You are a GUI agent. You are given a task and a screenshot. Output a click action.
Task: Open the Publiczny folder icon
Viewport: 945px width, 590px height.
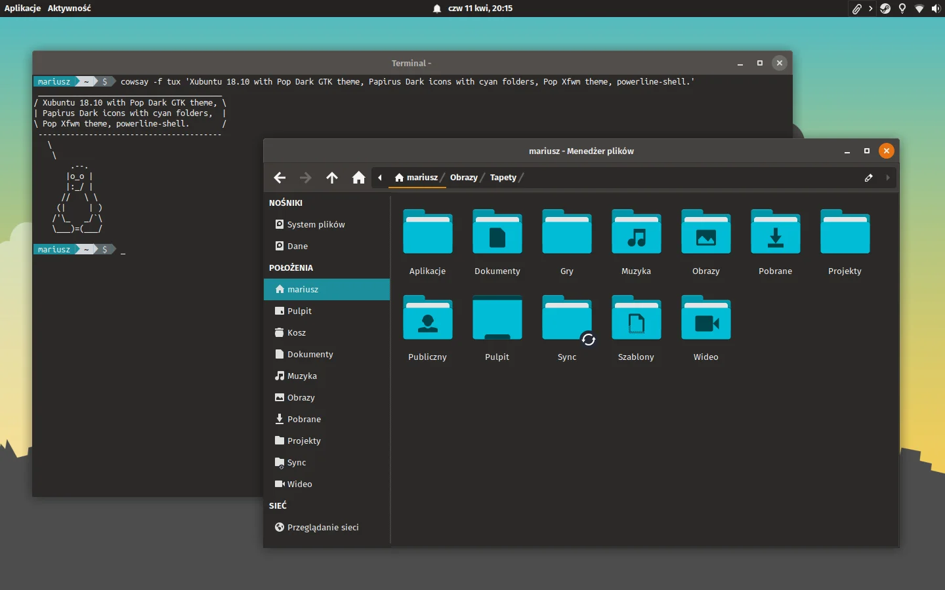(428, 317)
